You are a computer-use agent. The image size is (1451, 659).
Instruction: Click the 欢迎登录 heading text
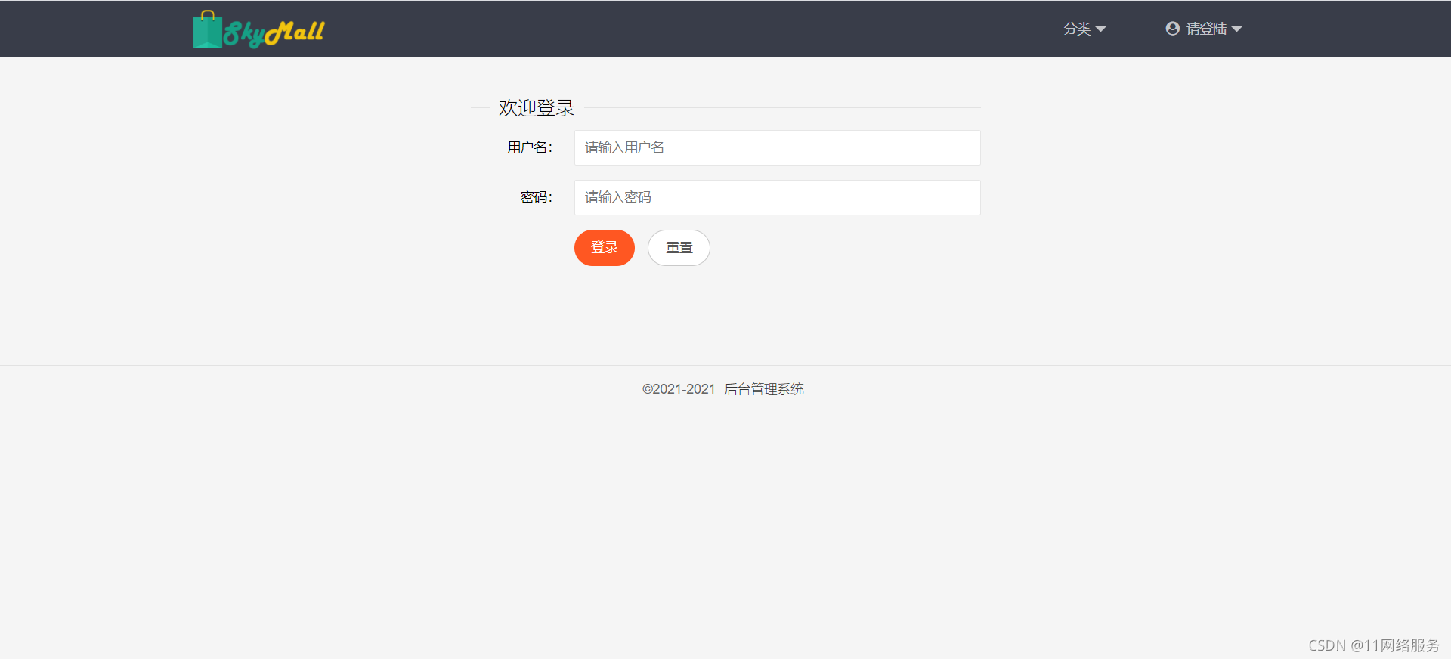coord(537,108)
